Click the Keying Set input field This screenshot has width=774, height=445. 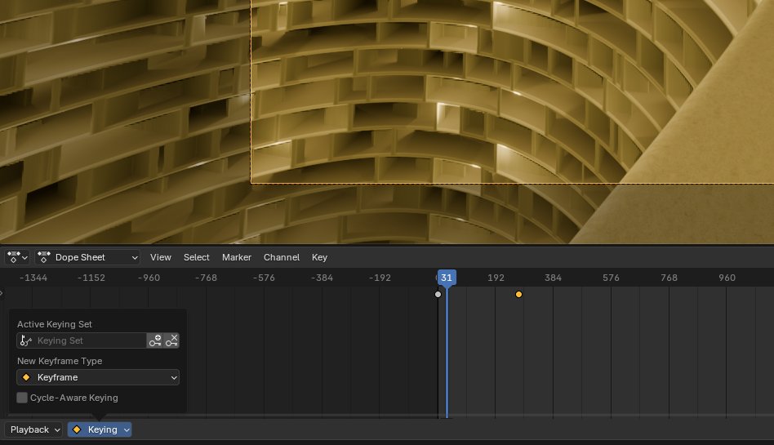[82, 340]
